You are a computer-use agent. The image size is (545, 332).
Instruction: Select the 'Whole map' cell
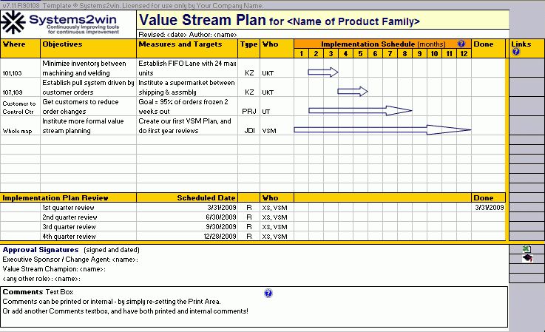[20, 126]
